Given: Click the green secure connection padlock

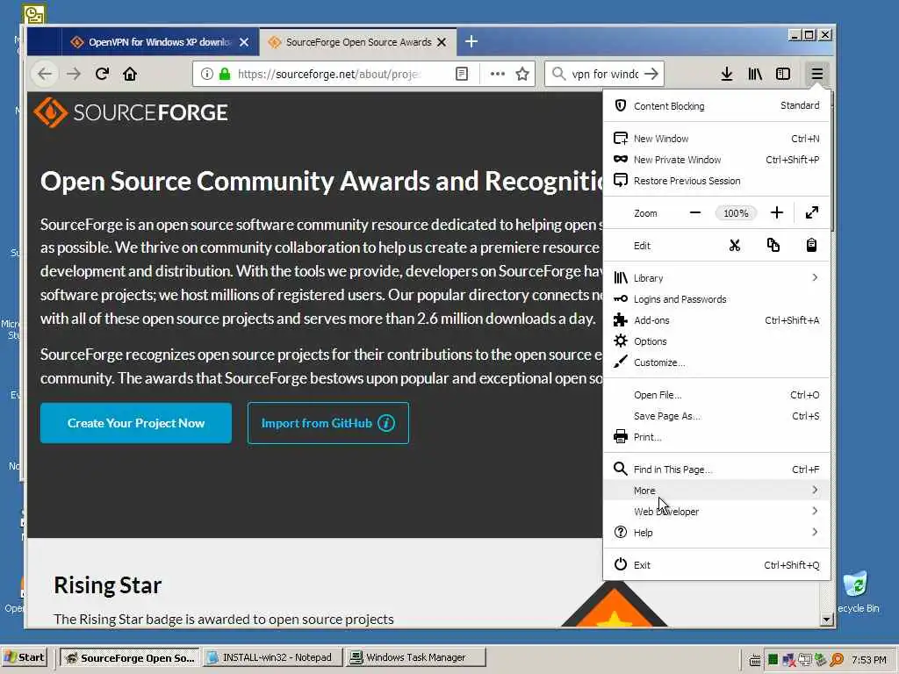Looking at the screenshot, I should click(x=225, y=74).
